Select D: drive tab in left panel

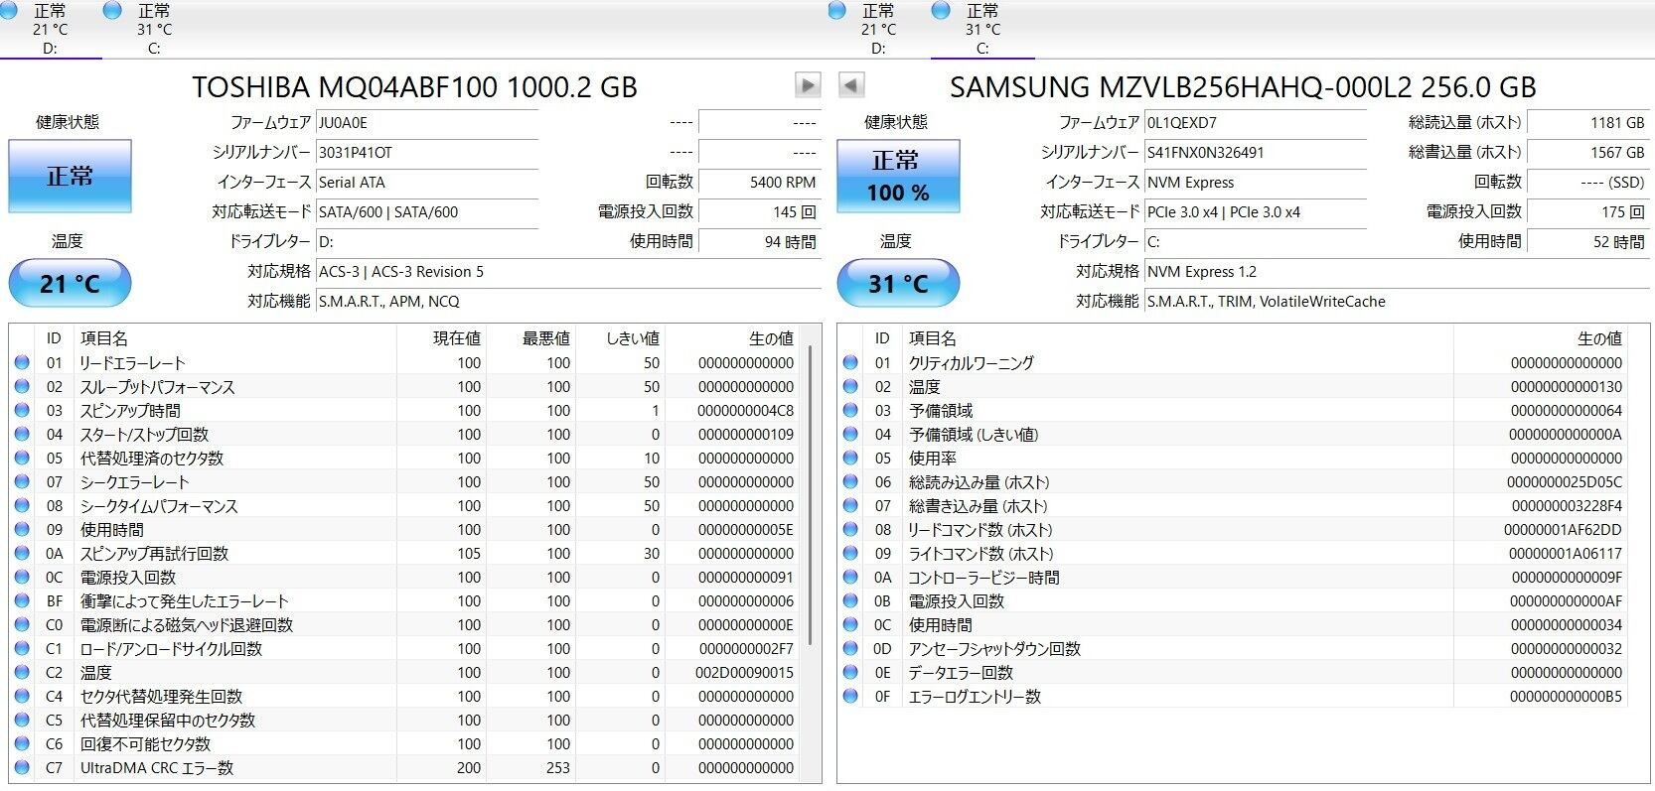pyautogui.click(x=50, y=29)
